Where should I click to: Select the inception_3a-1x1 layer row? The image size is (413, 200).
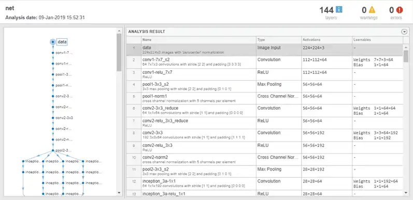click(264, 183)
